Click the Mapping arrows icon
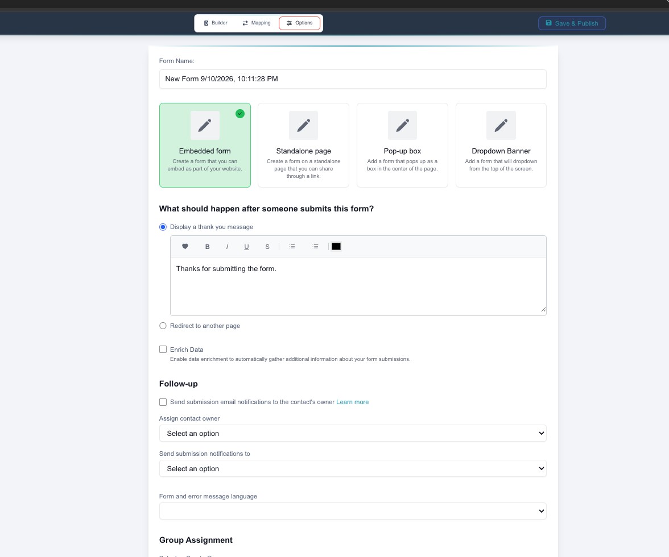Image resolution: width=669 pixels, height=557 pixels. click(245, 23)
